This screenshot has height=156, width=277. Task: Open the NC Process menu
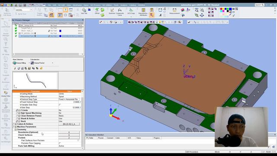coord(95,5)
